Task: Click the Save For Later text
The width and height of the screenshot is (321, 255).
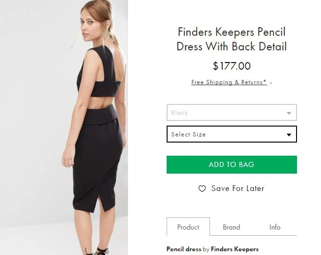Action: (238, 189)
